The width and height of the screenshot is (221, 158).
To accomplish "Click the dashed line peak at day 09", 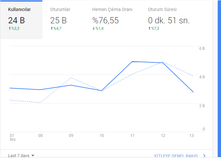I will pyautogui.click(x=71, y=78).
